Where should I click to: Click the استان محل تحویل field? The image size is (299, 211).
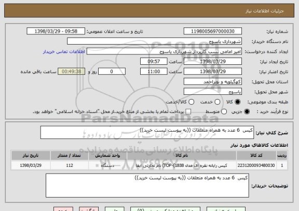click(x=213, y=82)
